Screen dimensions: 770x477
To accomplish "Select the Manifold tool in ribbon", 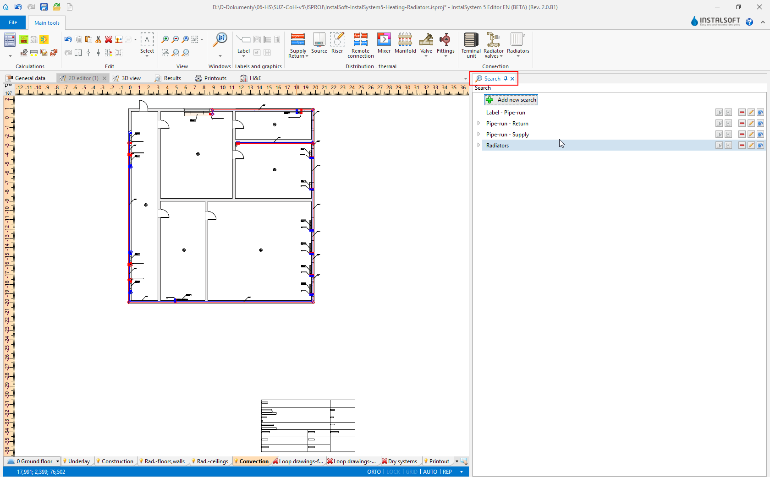I will (x=405, y=43).
